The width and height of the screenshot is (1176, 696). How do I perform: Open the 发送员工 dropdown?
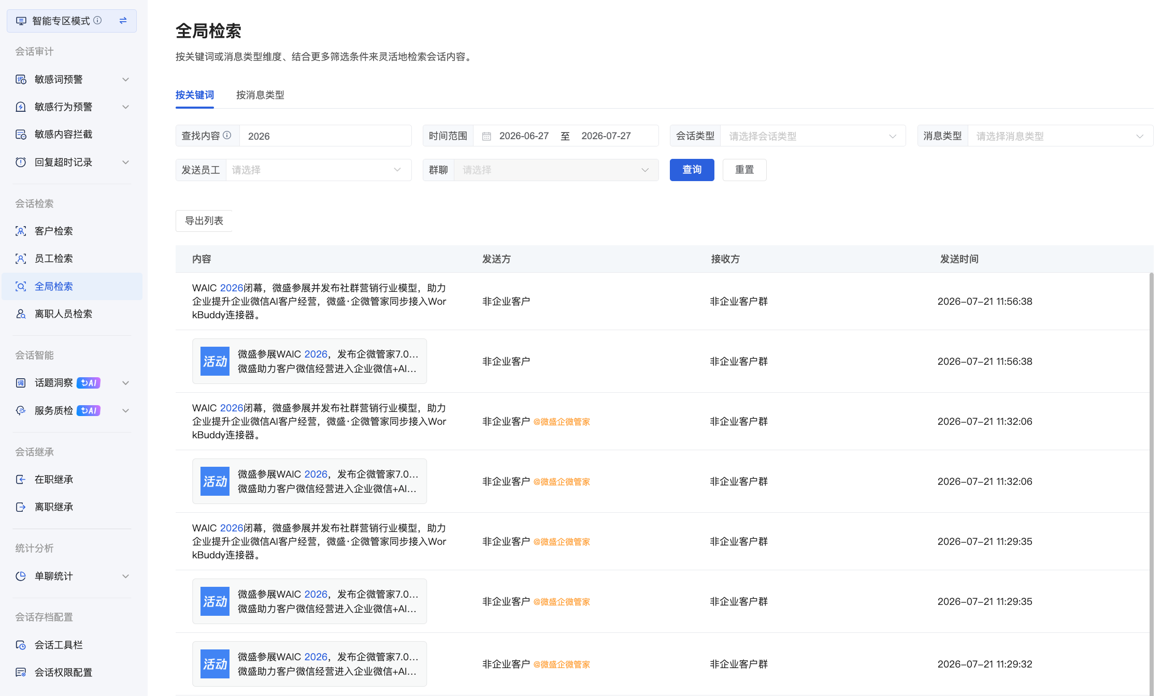click(x=319, y=170)
